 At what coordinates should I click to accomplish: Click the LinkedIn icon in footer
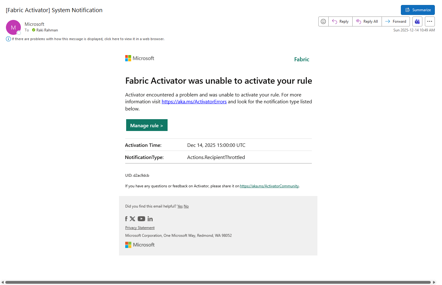pos(150,219)
